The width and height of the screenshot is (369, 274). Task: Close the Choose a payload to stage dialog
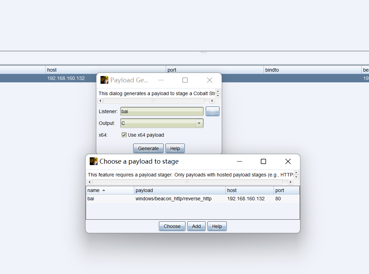[288, 161]
